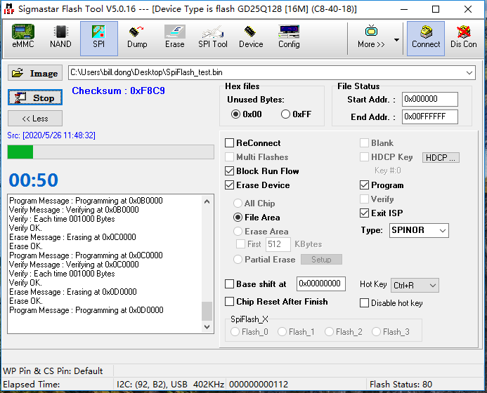The height and width of the screenshot is (393, 487).
Task: Open the SPI Tool icon
Action: tap(212, 36)
